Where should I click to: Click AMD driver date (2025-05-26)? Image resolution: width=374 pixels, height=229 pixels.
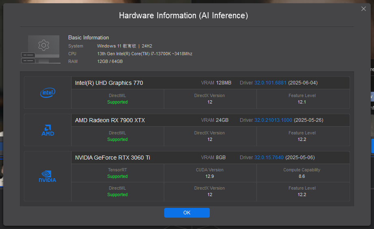coord(309,120)
